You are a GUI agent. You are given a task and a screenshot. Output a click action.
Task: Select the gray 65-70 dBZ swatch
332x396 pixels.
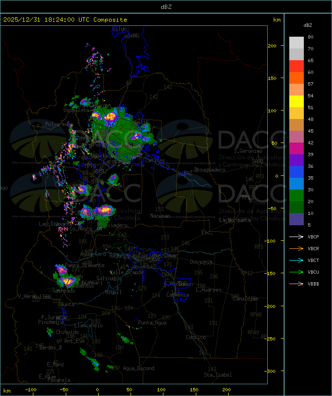(296, 54)
